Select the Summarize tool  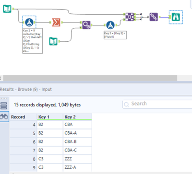(56, 22)
